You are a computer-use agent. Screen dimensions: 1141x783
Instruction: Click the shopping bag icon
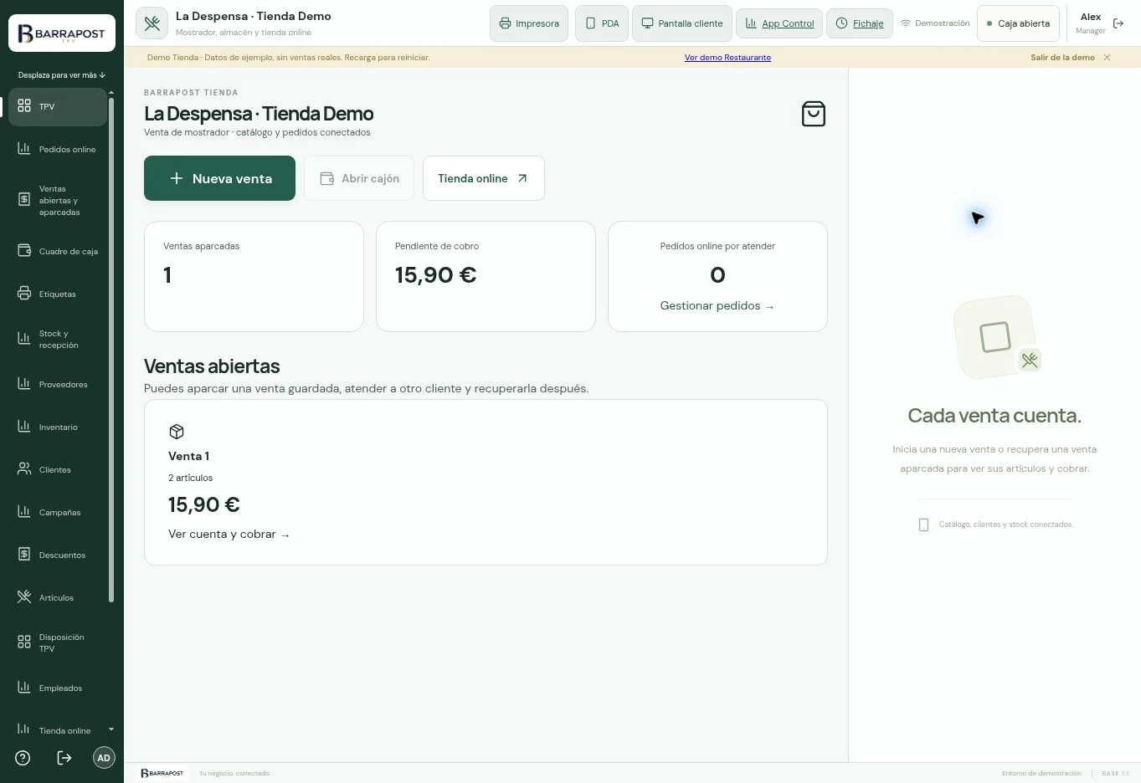[814, 114]
